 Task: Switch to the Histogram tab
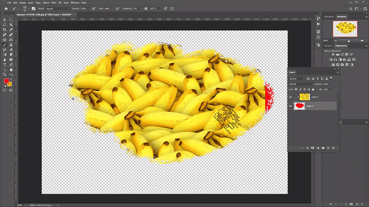point(329,17)
